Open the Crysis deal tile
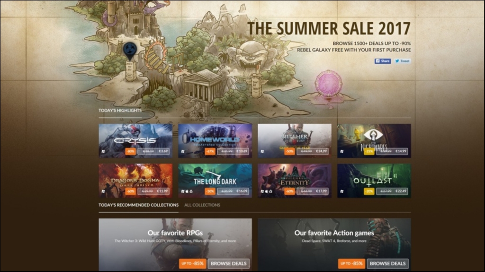Screen dimensions: 485x272 point(135,141)
